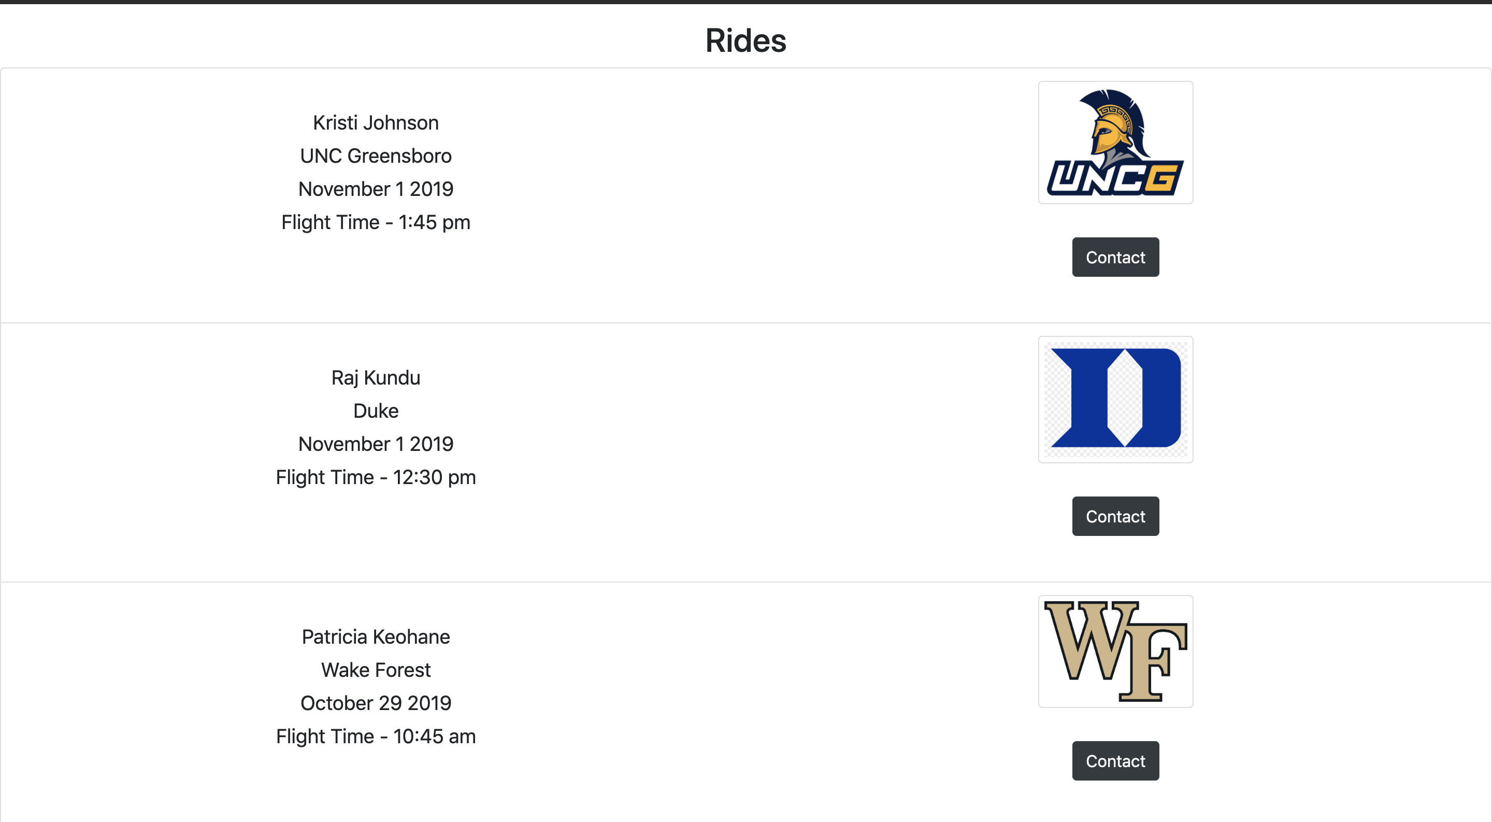Screen dimensions: 1492x822
Task: Click the dark bar at page top
Action: click(745, 2)
